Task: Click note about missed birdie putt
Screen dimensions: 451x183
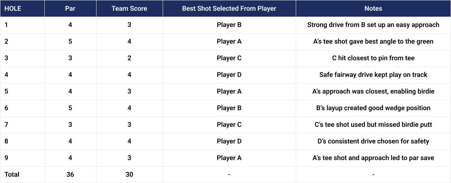Action: (x=373, y=125)
